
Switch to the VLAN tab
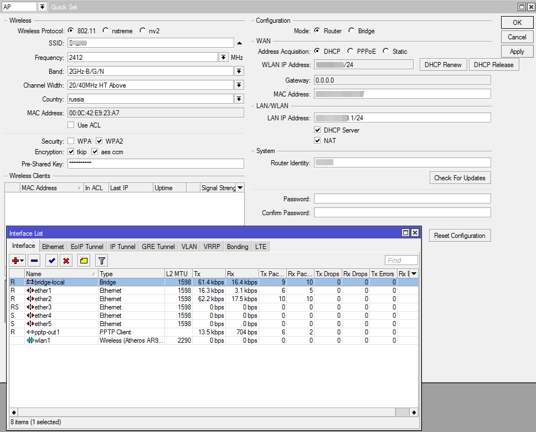tap(189, 246)
